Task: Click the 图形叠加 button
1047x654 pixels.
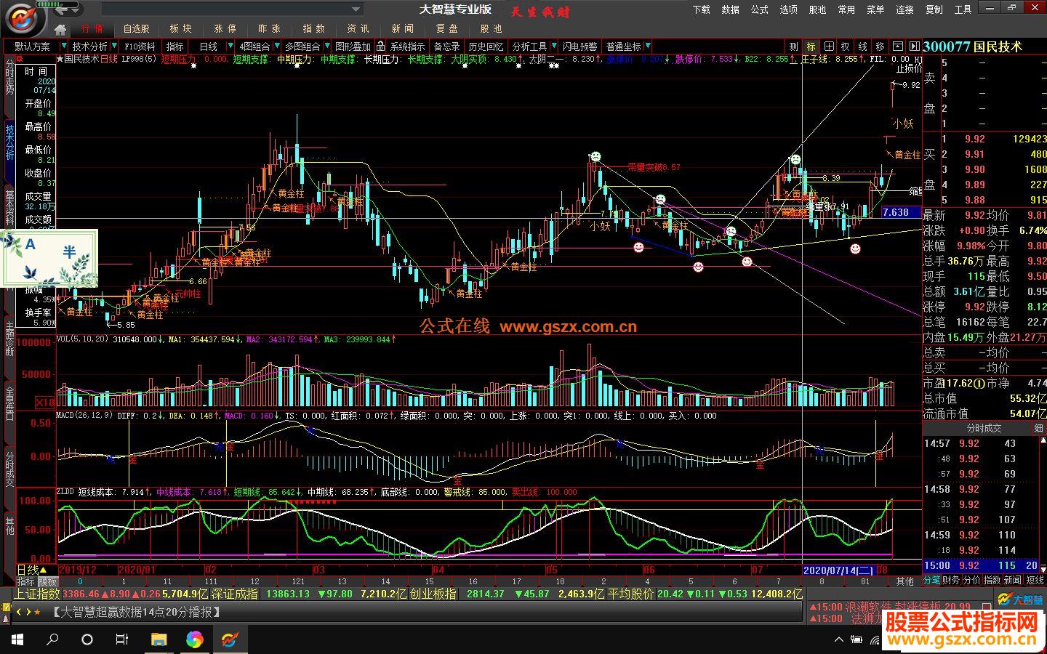Action: coord(353,47)
